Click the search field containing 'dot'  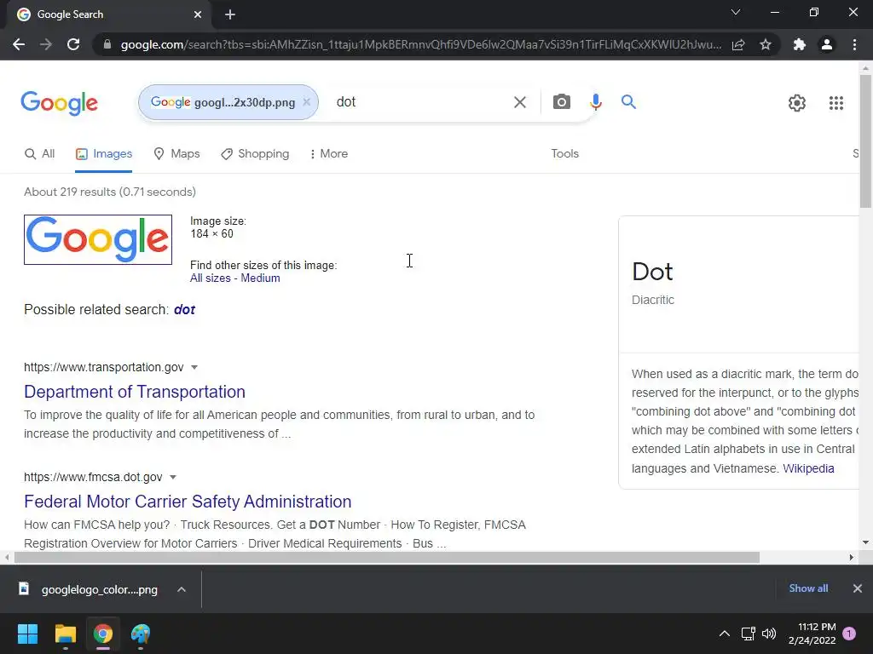pyautogui.click(x=418, y=102)
